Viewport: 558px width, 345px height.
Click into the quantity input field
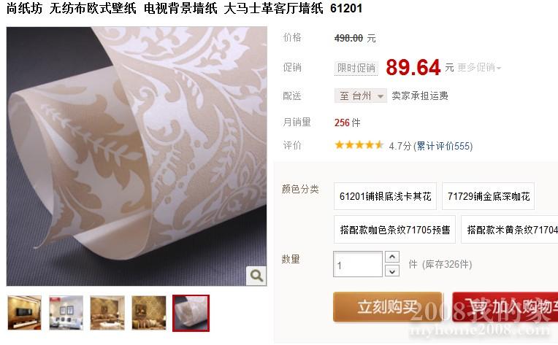point(358,264)
